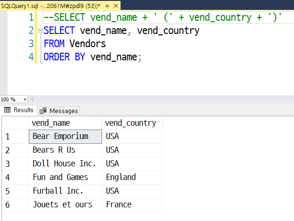The image size is (294, 221).
Task: Select USA cell in Furball Inc. row
Action: [x=132, y=191]
